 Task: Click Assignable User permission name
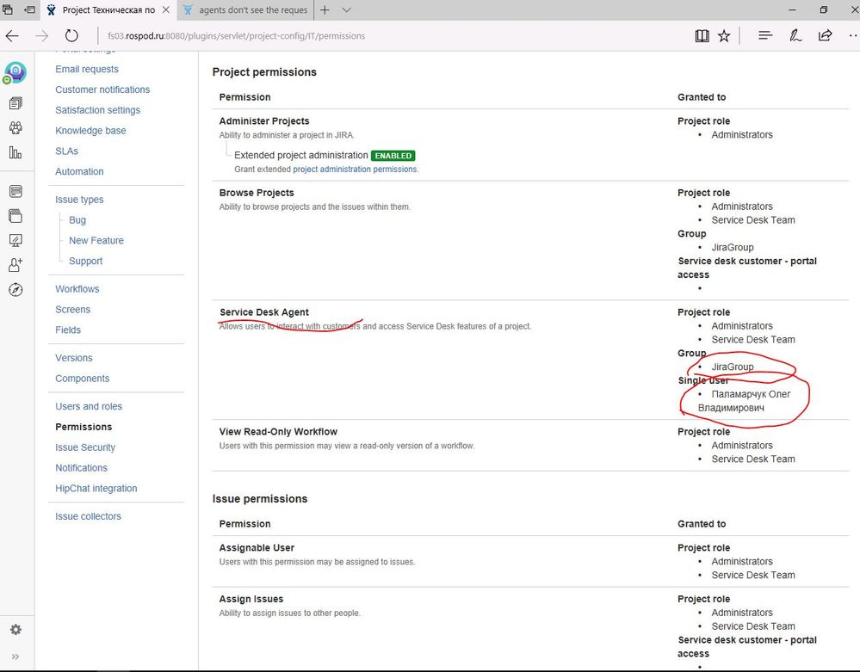tap(257, 548)
